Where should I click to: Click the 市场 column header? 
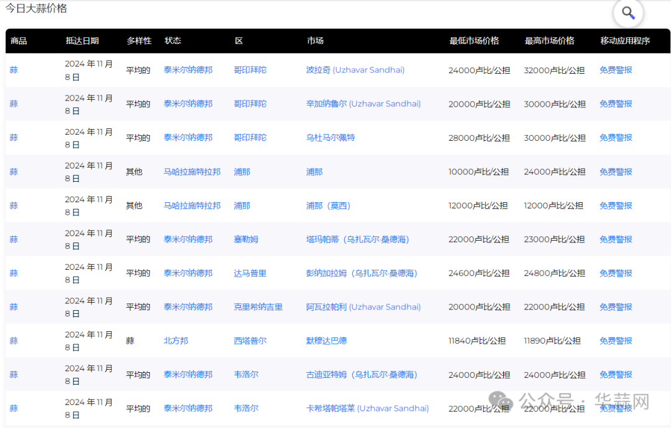point(315,40)
